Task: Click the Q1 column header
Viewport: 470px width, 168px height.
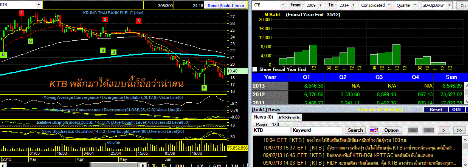Action: click(306, 77)
